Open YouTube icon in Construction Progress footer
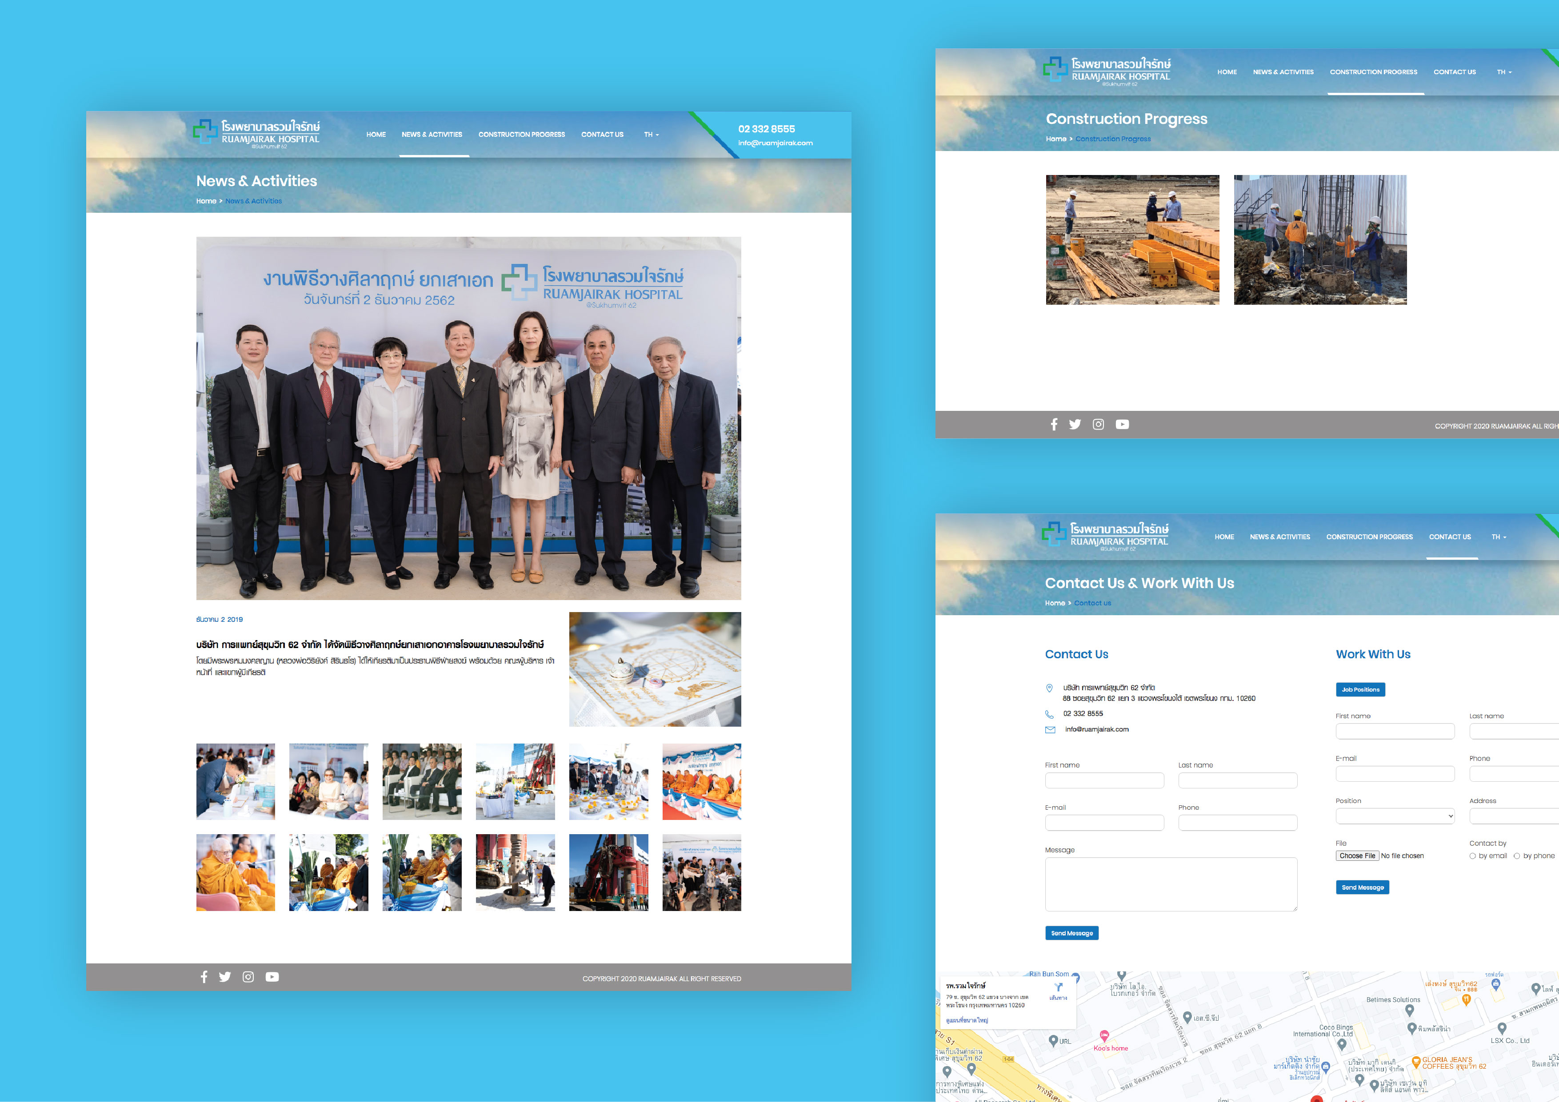This screenshot has width=1559, height=1102. pyautogui.click(x=1123, y=424)
